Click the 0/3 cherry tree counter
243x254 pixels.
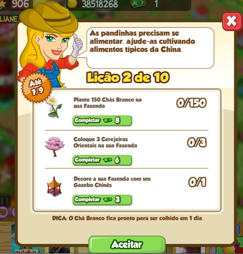tap(197, 143)
